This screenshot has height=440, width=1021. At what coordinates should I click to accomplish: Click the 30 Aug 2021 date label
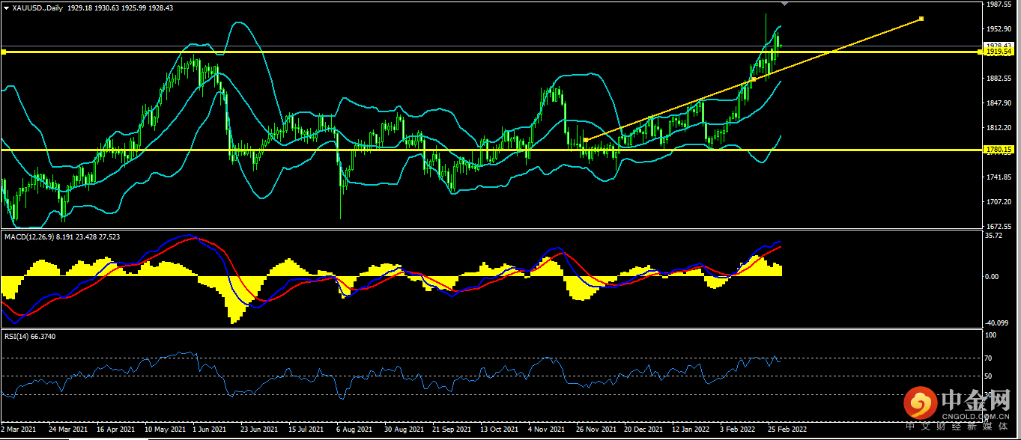[405, 430]
